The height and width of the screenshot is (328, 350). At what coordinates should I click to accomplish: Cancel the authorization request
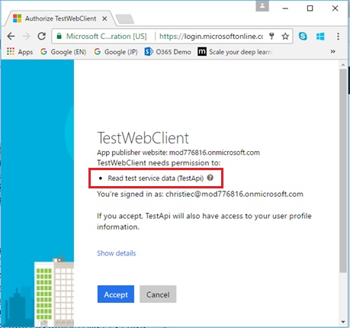[158, 294]
